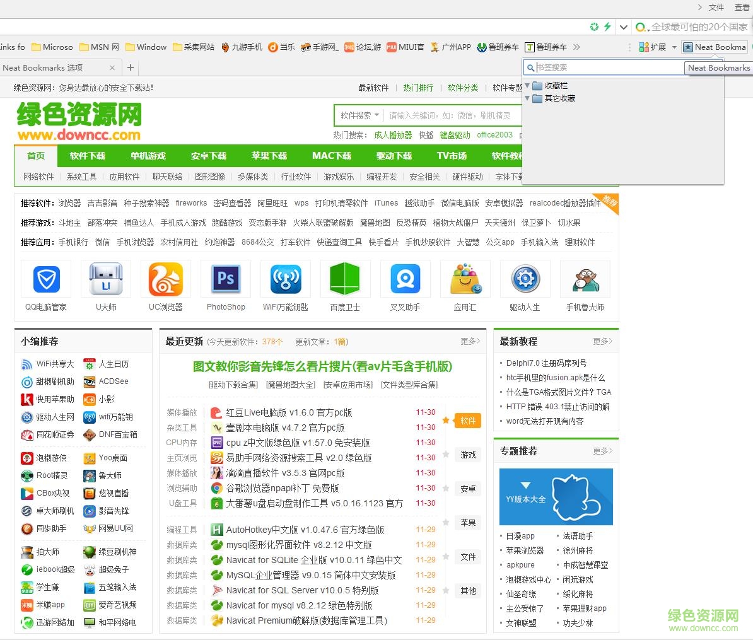The width and height of the screenshot is (753, 640).
Task: Open WiFi万能钥匙 via its icon
Action: [x=285, y=278]
